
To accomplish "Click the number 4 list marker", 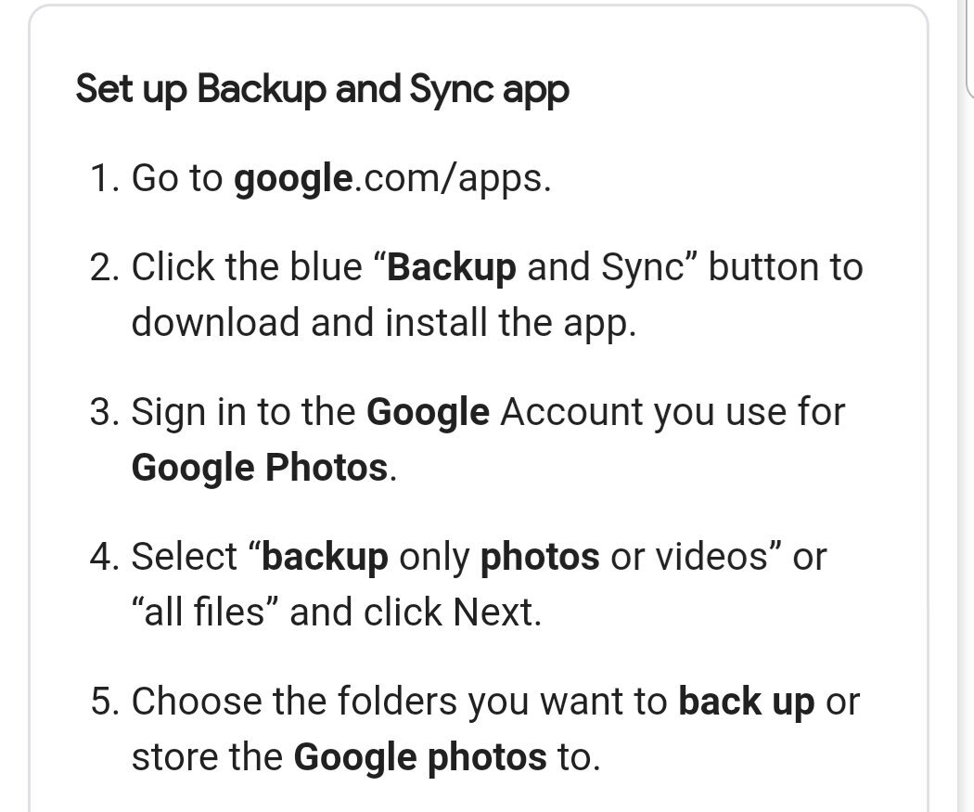I will 104,557.
